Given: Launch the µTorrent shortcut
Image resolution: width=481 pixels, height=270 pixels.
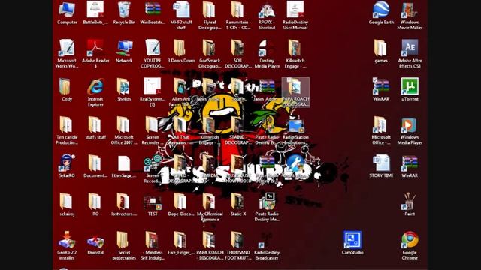Looking at the screenshot, I should [410, 86].
